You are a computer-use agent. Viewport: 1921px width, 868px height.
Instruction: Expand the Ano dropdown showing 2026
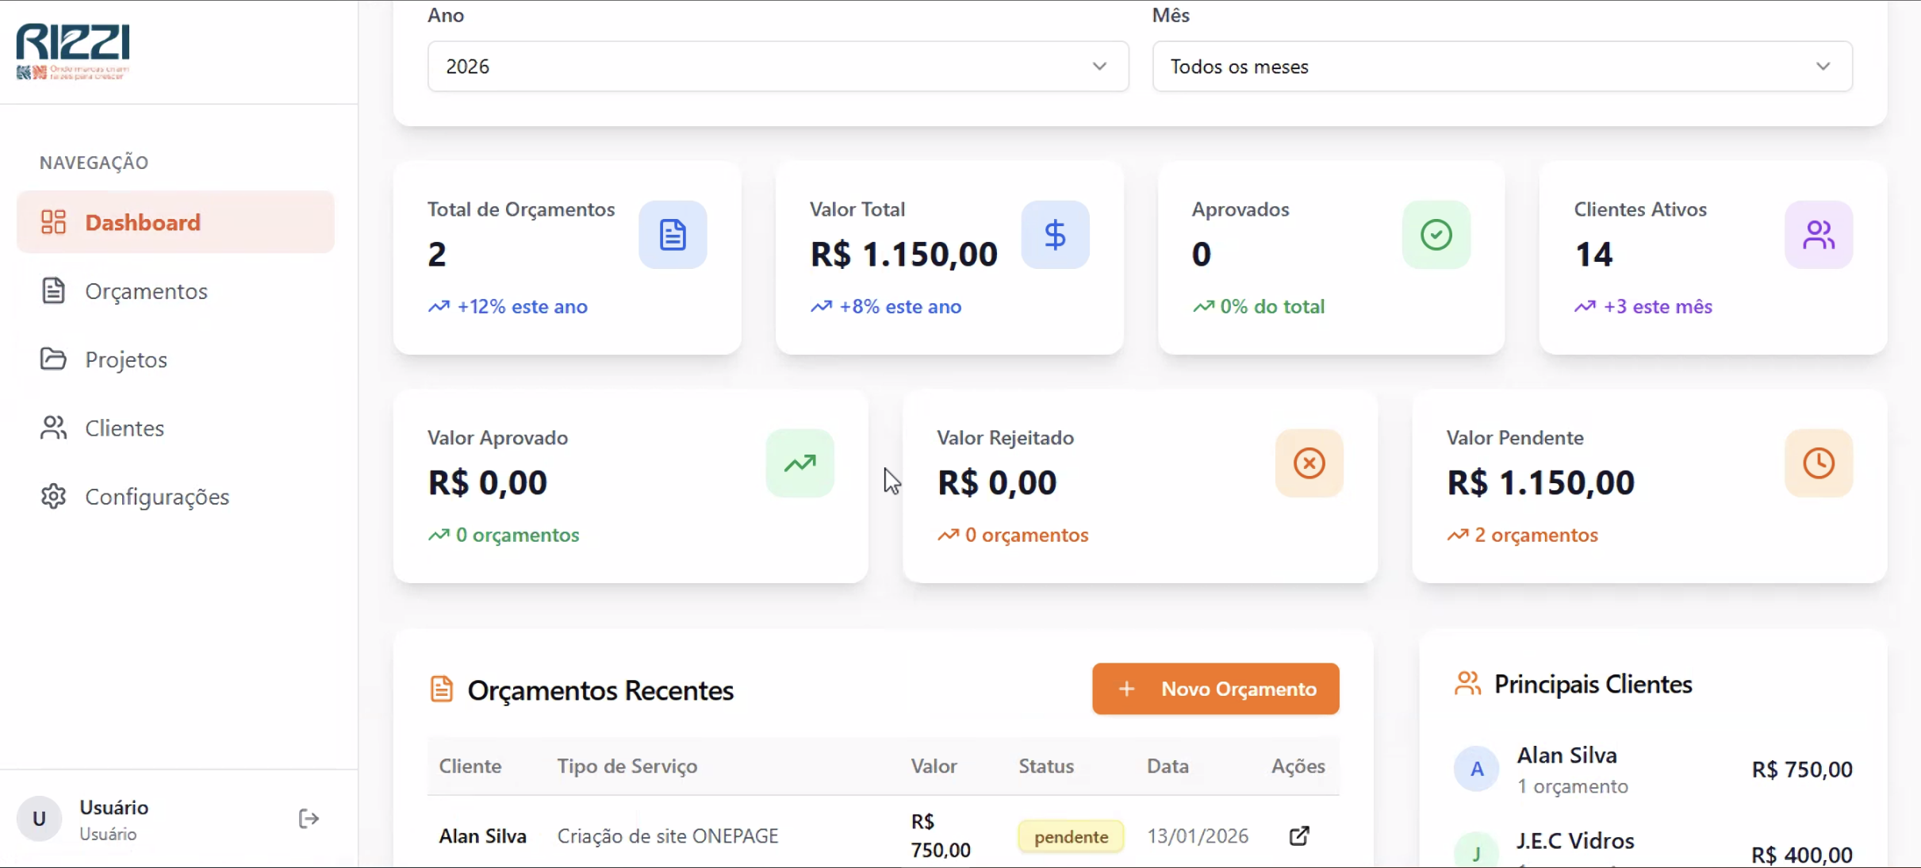click(777, 67)
